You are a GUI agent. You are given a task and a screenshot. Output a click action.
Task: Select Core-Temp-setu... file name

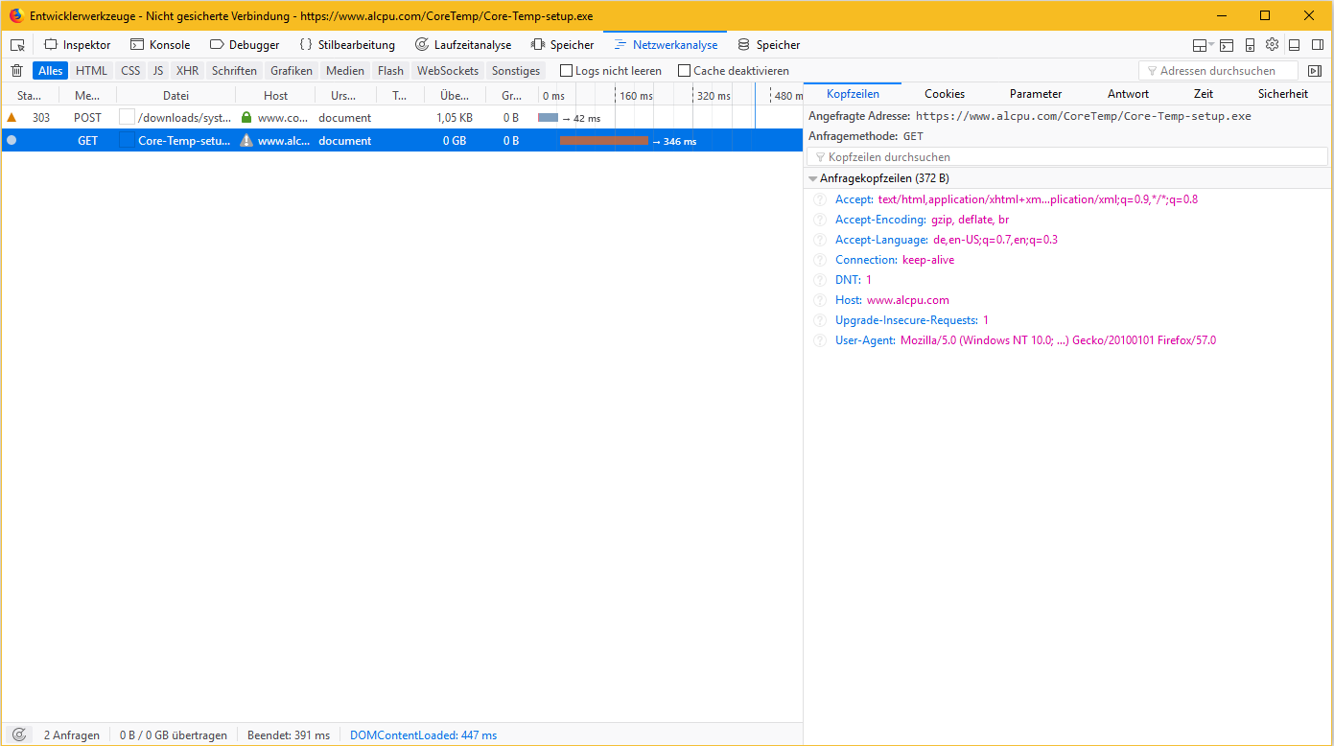(x=184, y=141)
